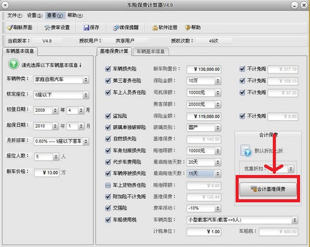Open the 车辆类型 小型载客汽车 dropdown

click(242, 220)
